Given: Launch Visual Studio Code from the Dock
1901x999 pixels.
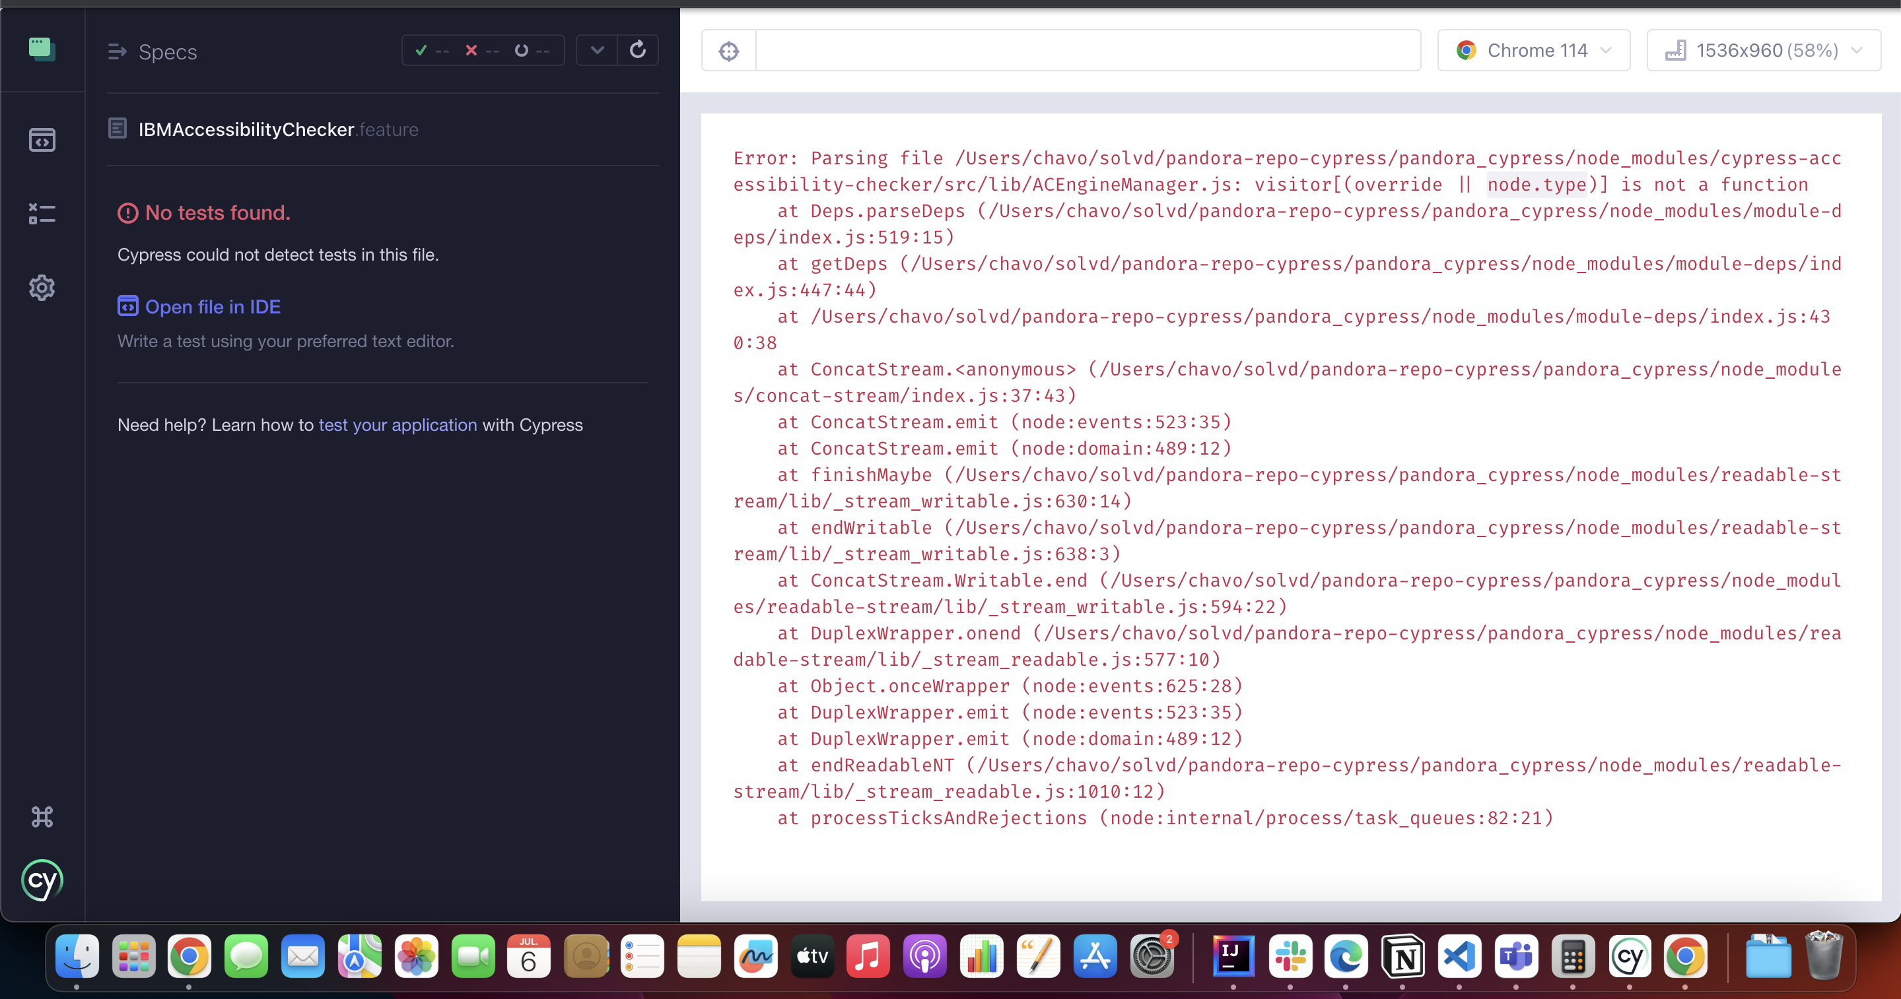Looking at the screenshot, I should tap(1460, 956).
